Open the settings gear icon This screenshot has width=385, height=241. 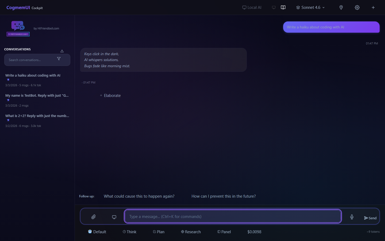[357, 7]
